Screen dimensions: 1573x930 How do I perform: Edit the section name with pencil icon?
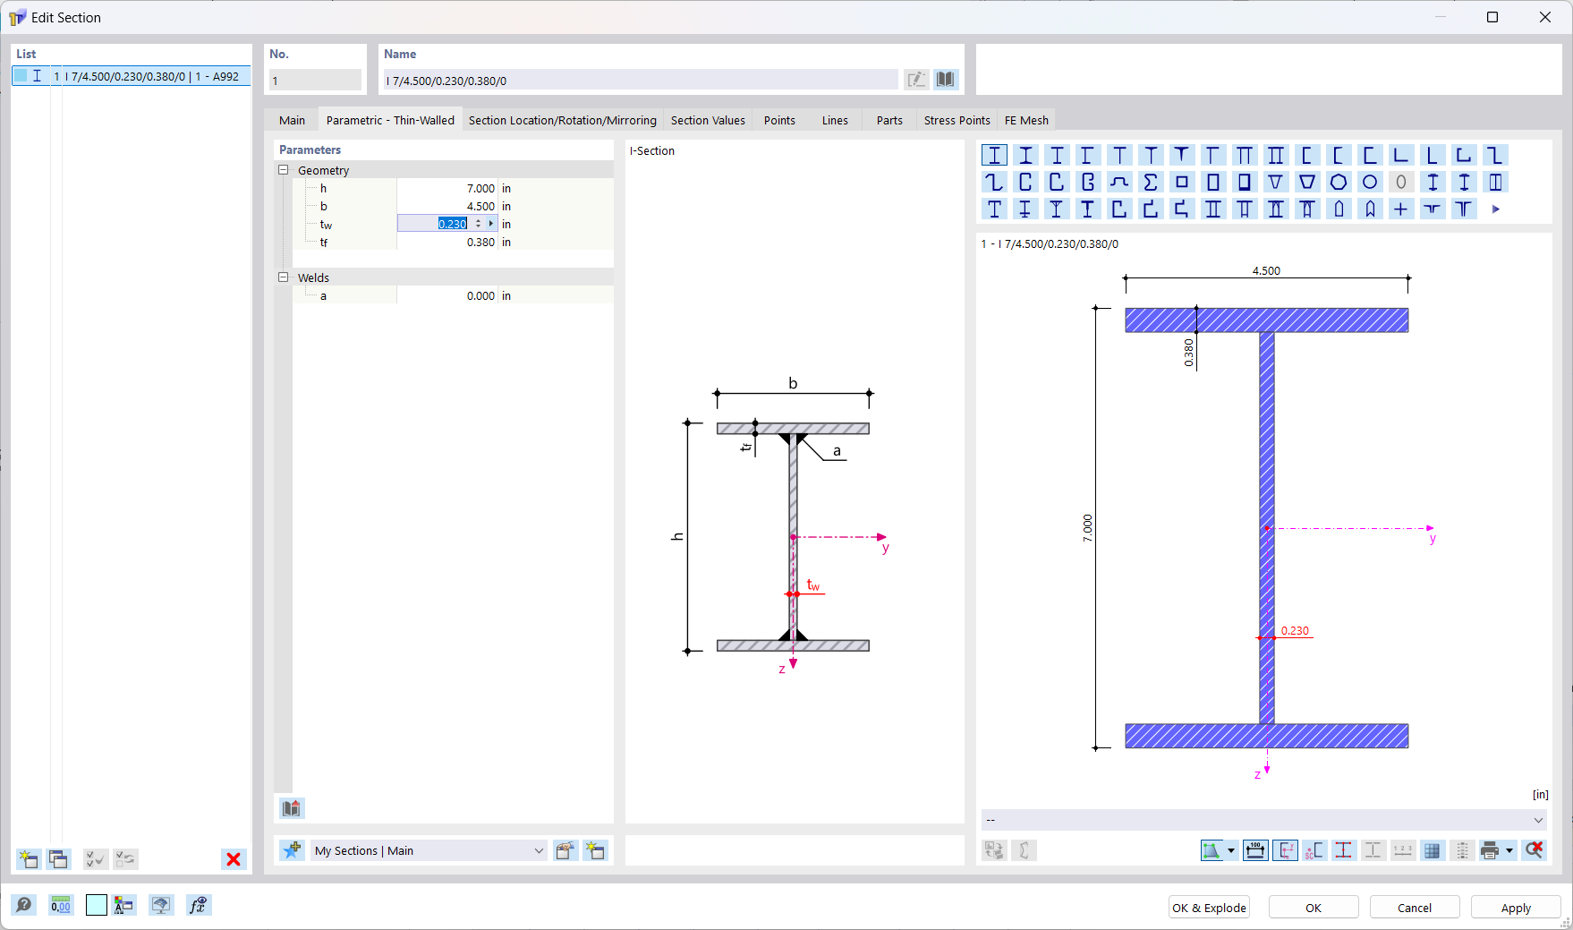point(915,80)
